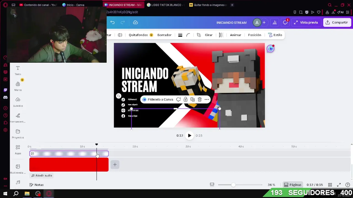Click Añadir audio in timeline
The height and width of the screenshot is (198, 353).
(x=42, y=175)
